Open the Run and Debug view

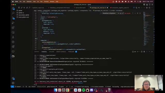click(13, 23)
